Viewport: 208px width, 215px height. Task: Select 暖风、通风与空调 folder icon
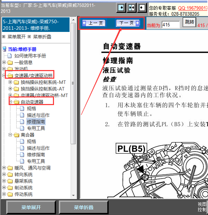(10, 168)
